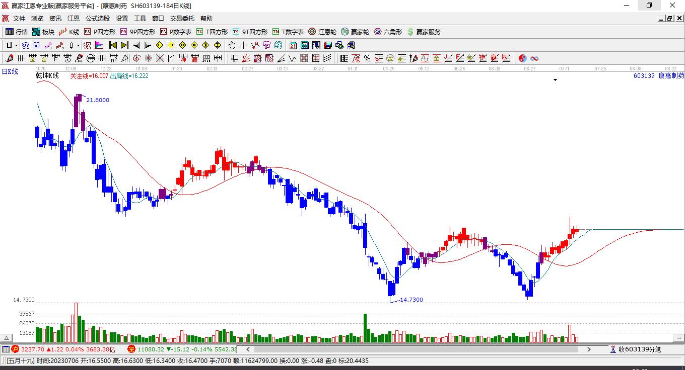Select the pencil drawing tool
685x370 pixels.
10,58
